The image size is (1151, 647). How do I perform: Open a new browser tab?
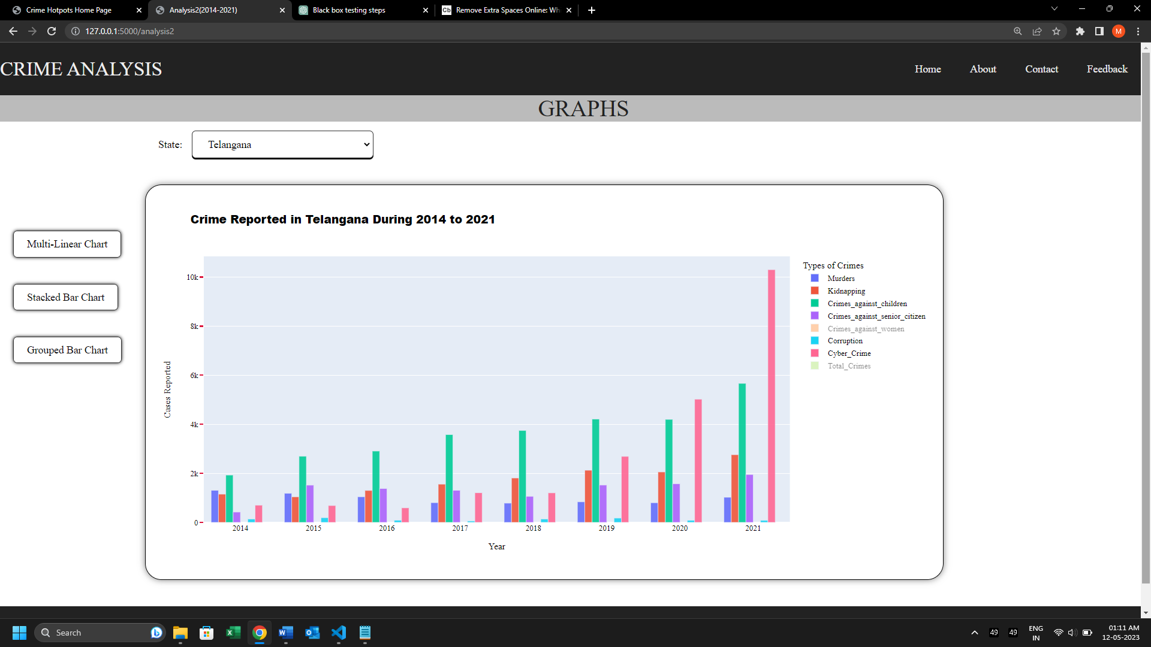591,10
